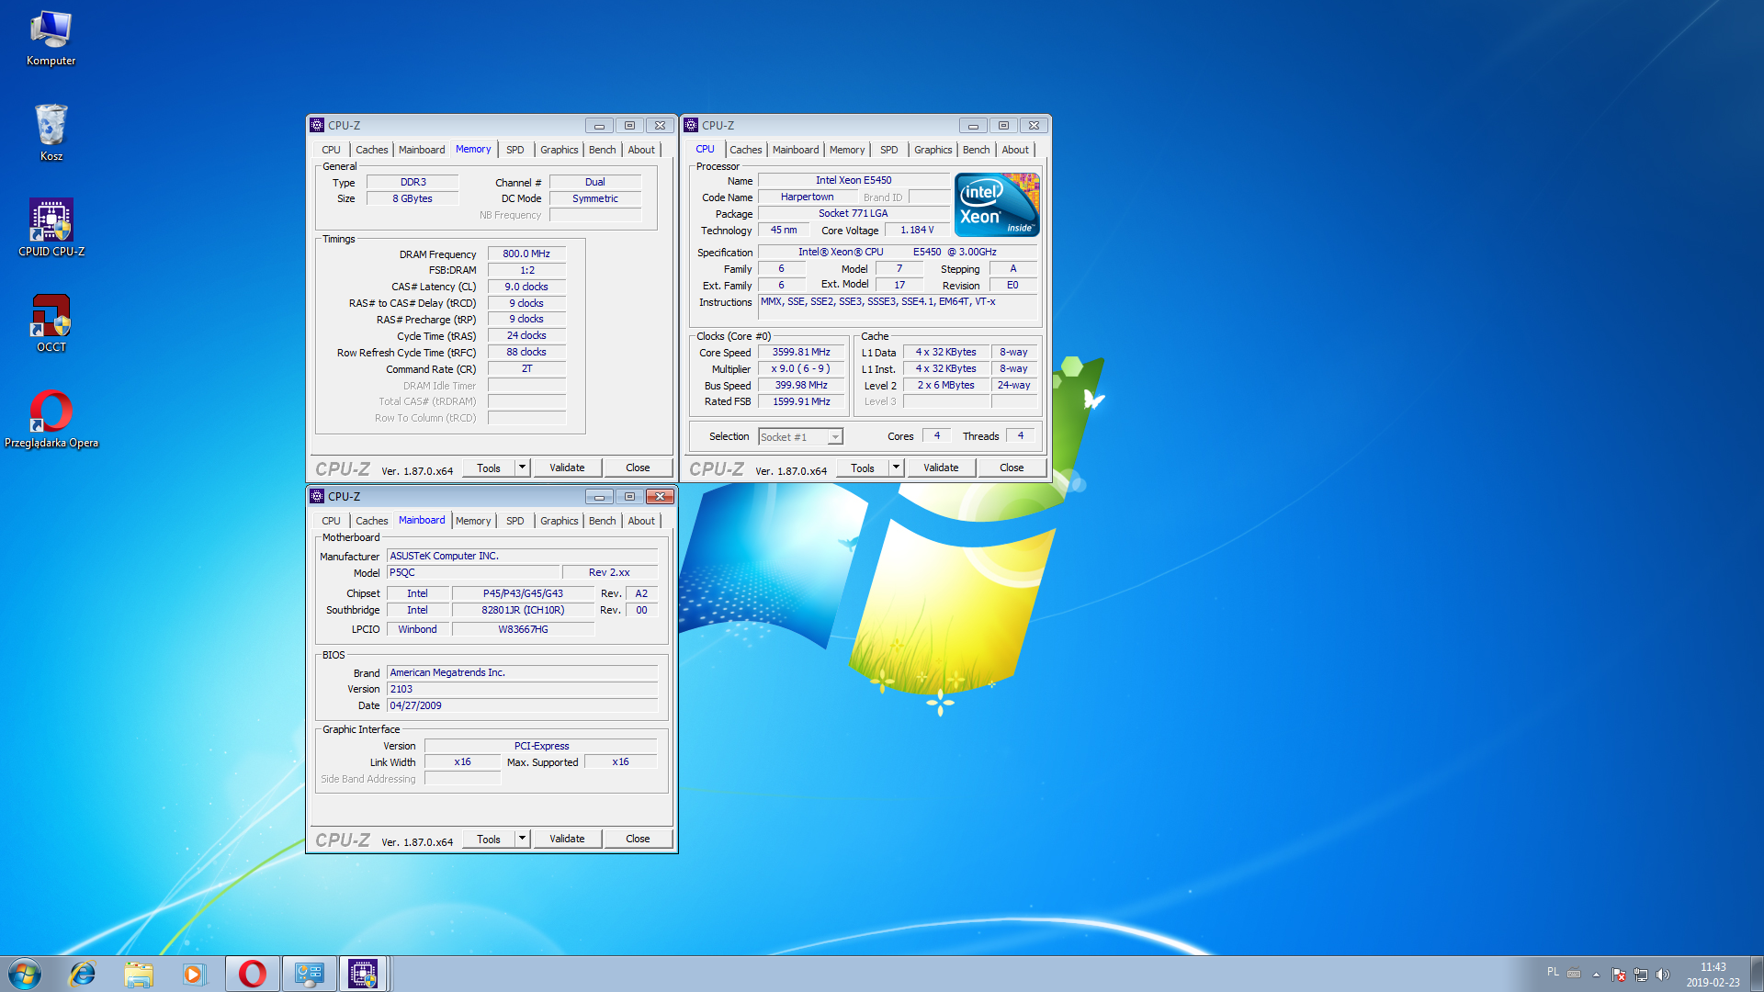
Task: Expand Tools dropdown in memory CPU-Z window
Action: click(x=522, y=467)
